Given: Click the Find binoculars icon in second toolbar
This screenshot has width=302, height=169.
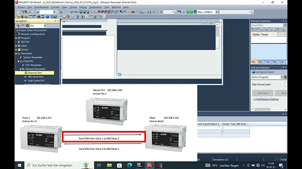Looking at the screenshot, I should pyautogui.click(x=39, y=17).
